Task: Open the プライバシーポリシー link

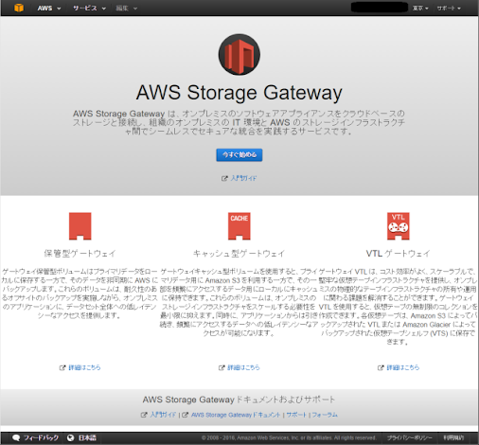Action: tap(410, 437)
